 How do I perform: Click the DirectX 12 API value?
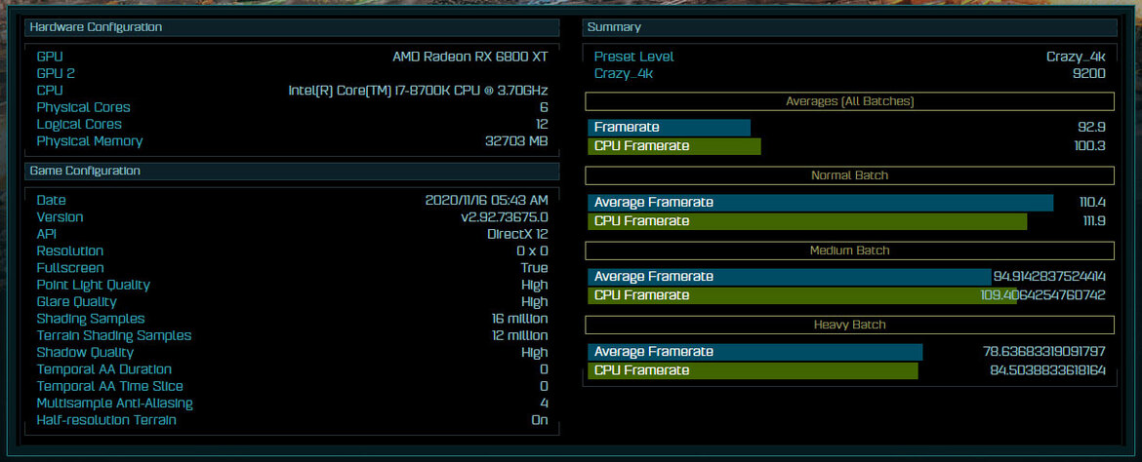[517, 234]
